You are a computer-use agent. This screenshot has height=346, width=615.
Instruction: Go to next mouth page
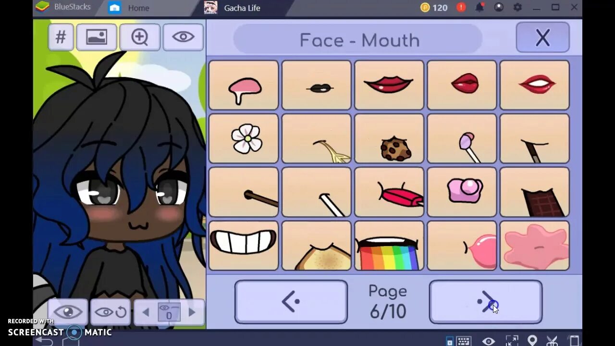(486, 302)
